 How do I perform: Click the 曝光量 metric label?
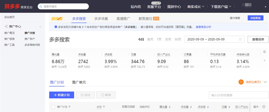tap(56, 54)
